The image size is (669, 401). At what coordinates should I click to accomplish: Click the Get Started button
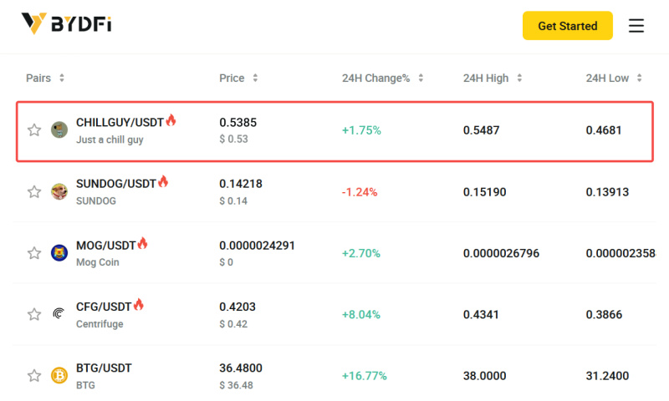pyautogui.click(x=567, y=26)
